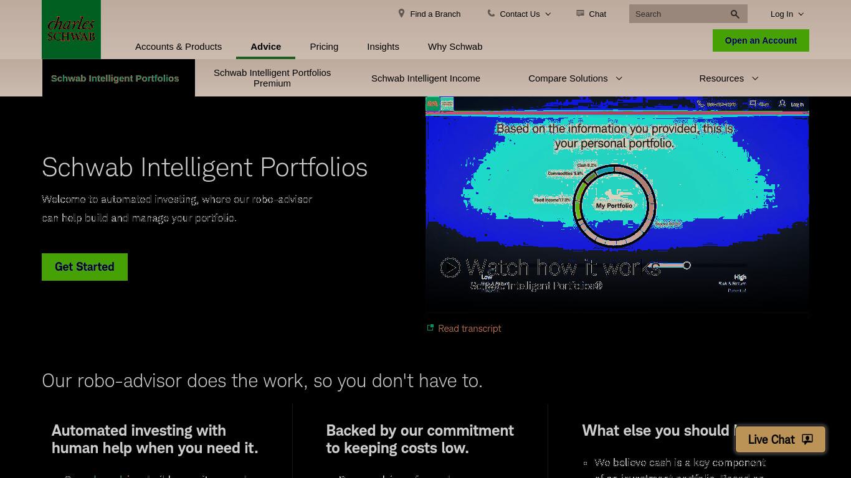Click the search magnifier icon
The height and width of the screenshot is (478, 851).
coord(735,14)
